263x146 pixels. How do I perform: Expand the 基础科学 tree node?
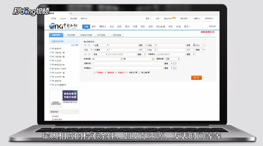[x=50, y=49]
